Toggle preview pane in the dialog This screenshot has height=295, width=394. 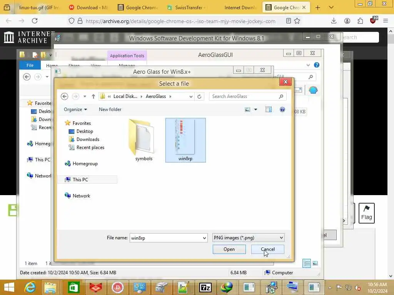(x=268, y=109)
